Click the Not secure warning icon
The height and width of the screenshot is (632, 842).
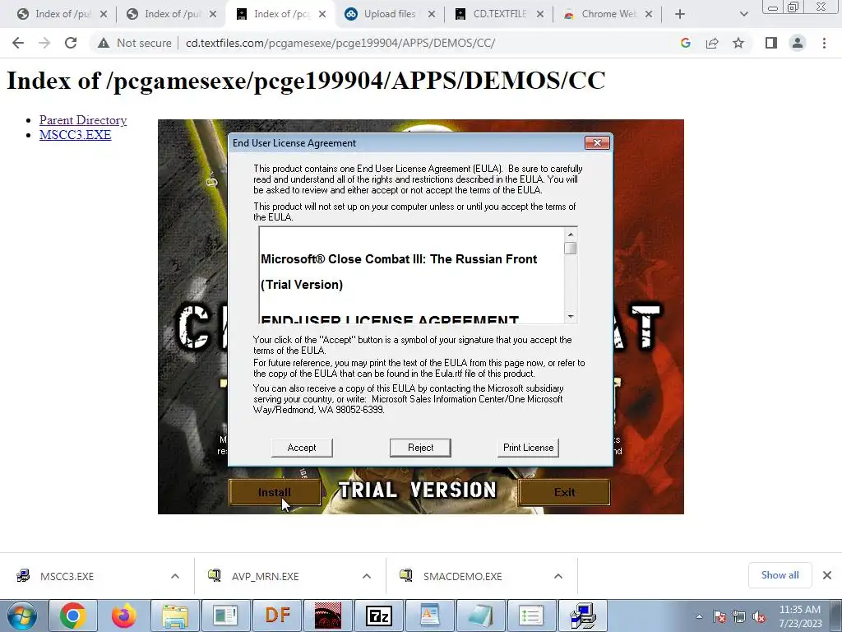104,43
